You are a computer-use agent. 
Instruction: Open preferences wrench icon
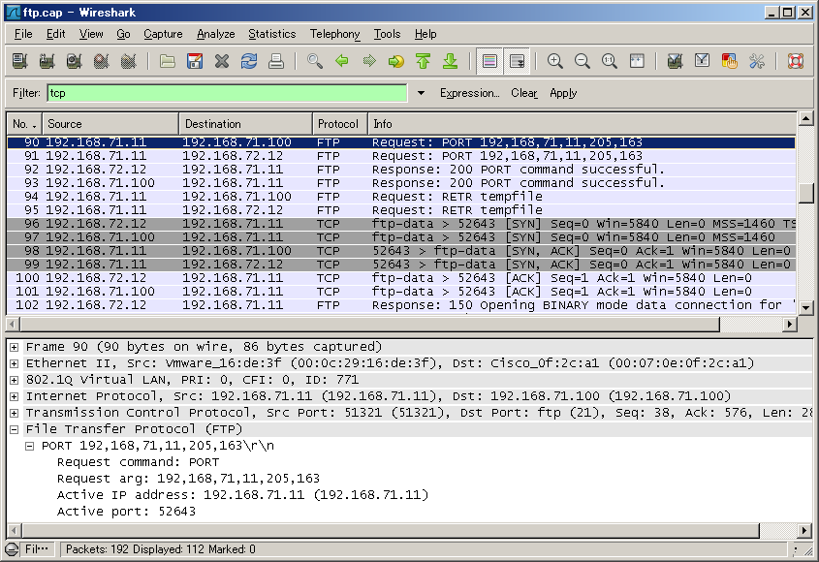click(756, 61)
